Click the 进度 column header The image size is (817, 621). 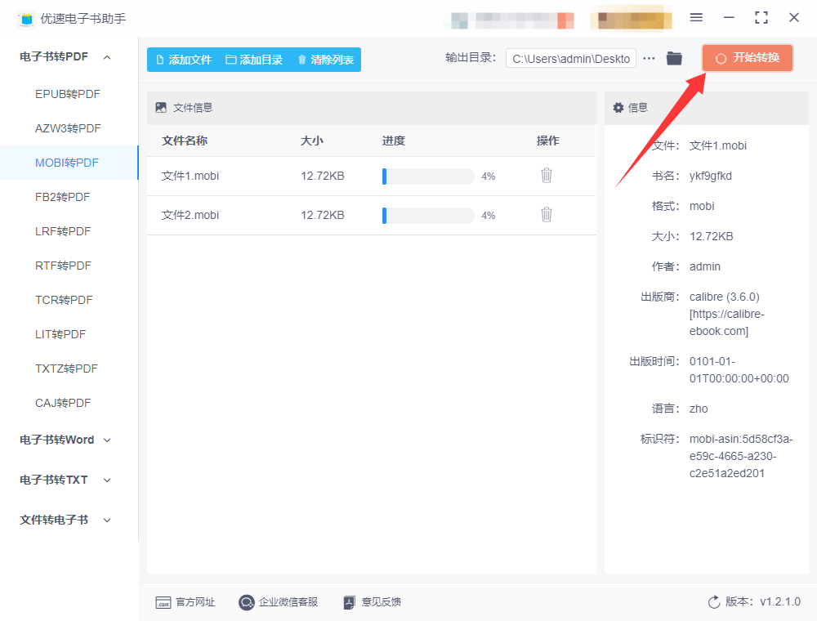point(394,141)
